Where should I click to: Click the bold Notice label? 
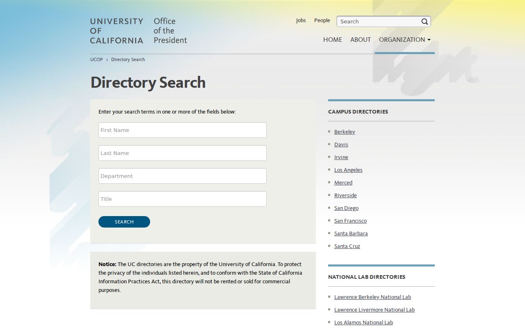point(107,264)
